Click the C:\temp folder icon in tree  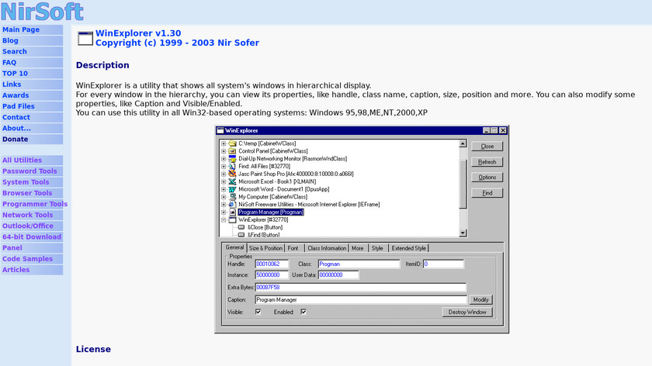(232, 143)
